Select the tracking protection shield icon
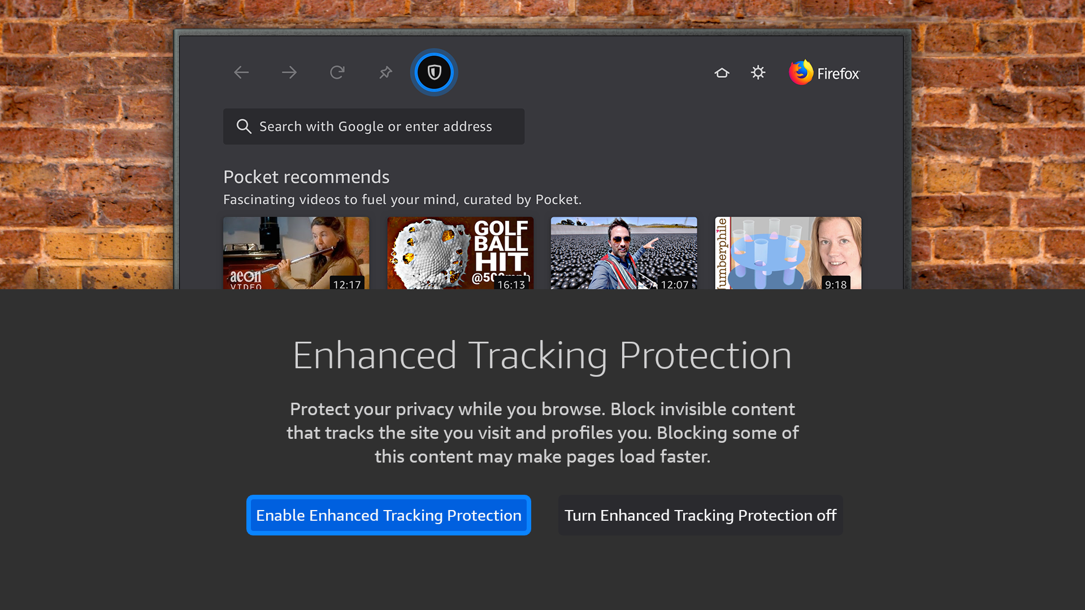1085x610 pixels. 434,72
